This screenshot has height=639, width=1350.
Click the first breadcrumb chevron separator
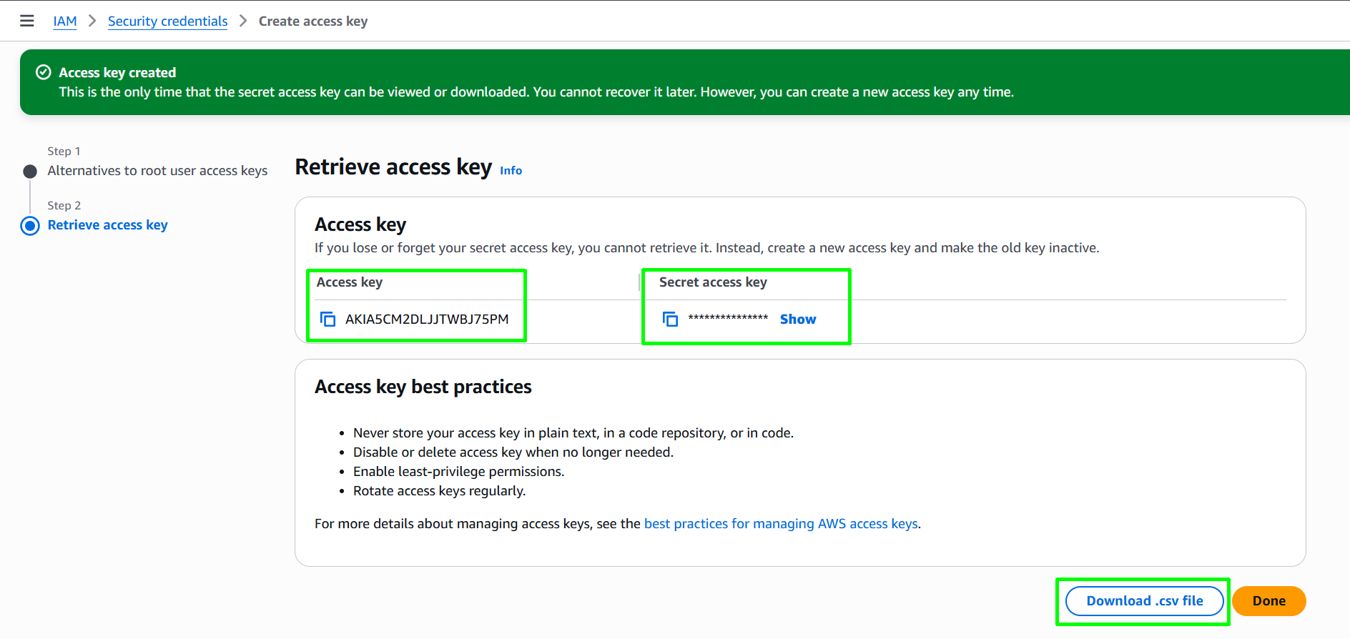tap(92, 21)
